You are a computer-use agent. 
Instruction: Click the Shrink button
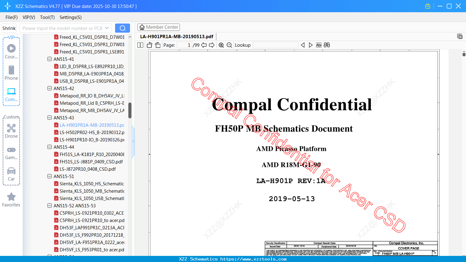[x=9, y=28]
